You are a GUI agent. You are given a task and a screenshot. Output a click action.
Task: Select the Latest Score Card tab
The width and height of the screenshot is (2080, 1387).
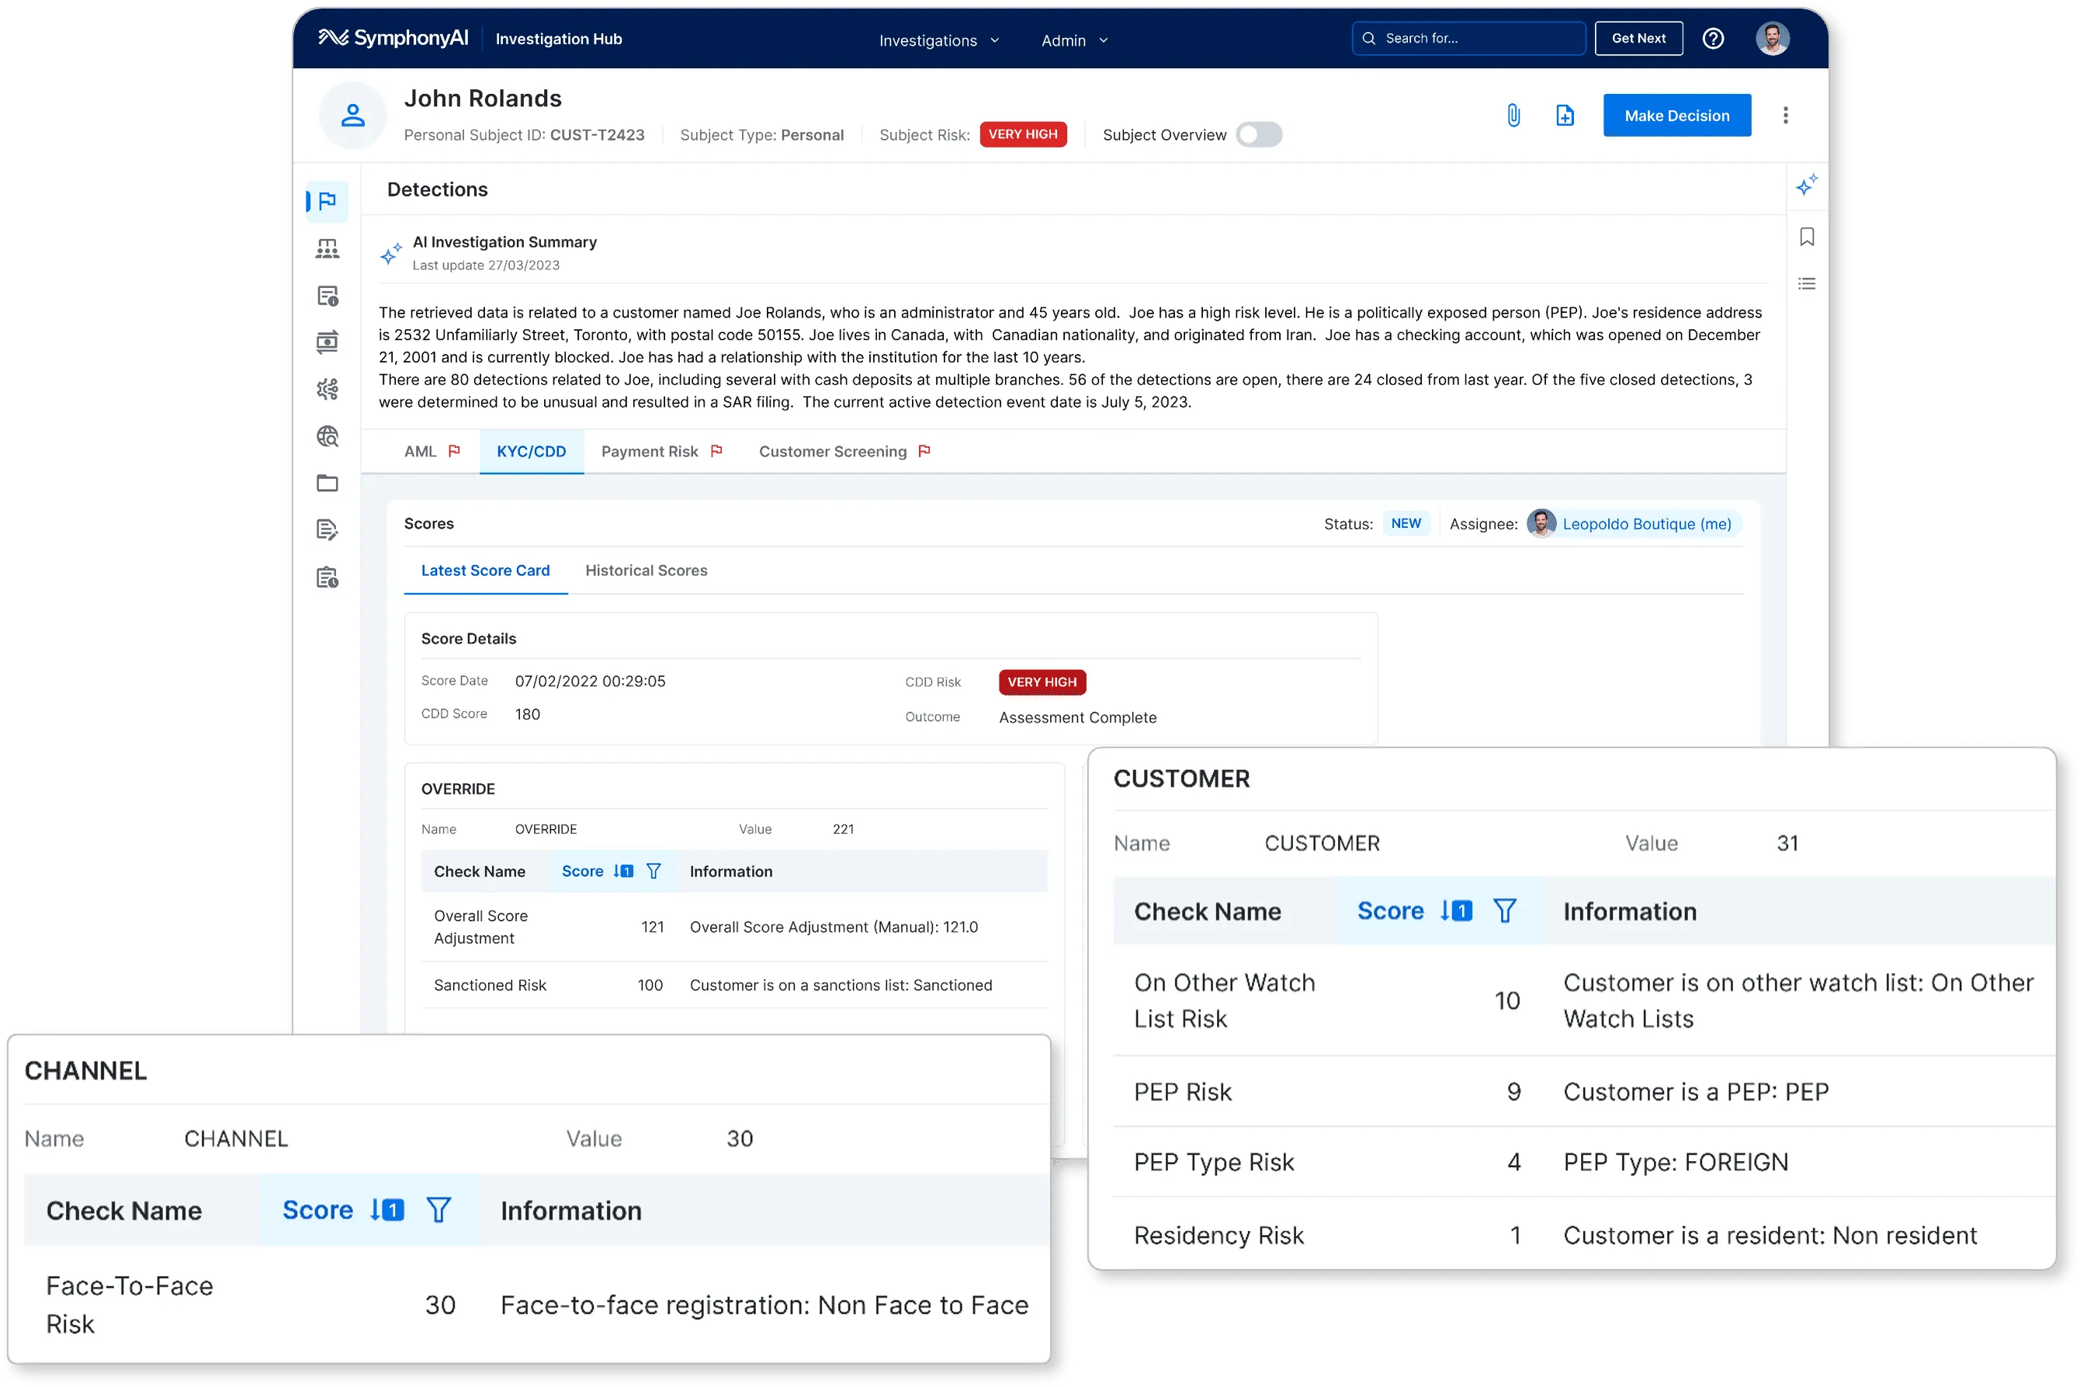click(486, 570)
